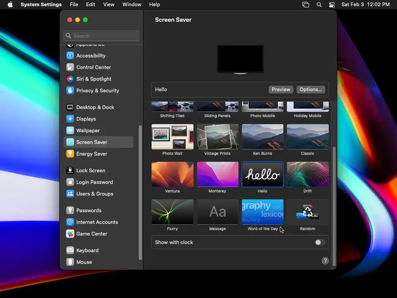Open Control Center in the menu bar
Viewport: 397px width, 298px height.
(332, 5)
